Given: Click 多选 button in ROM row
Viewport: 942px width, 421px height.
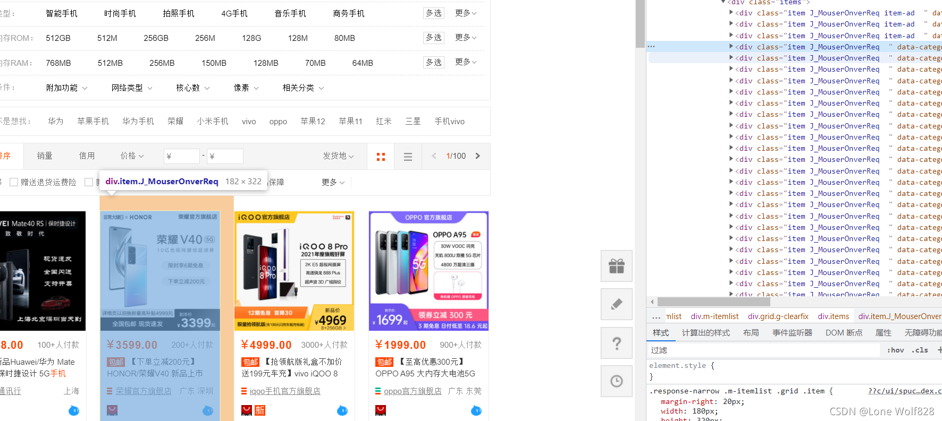Looking at the screenshot, I should 434,37.
